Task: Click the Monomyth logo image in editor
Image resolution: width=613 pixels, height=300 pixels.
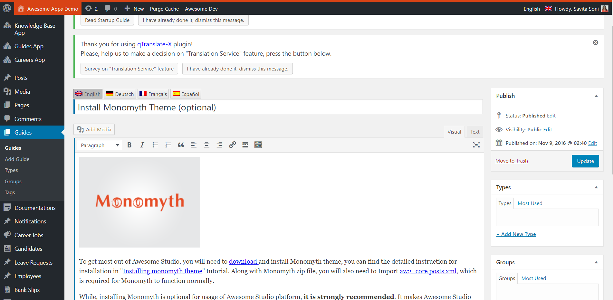Action: [139, 202]
